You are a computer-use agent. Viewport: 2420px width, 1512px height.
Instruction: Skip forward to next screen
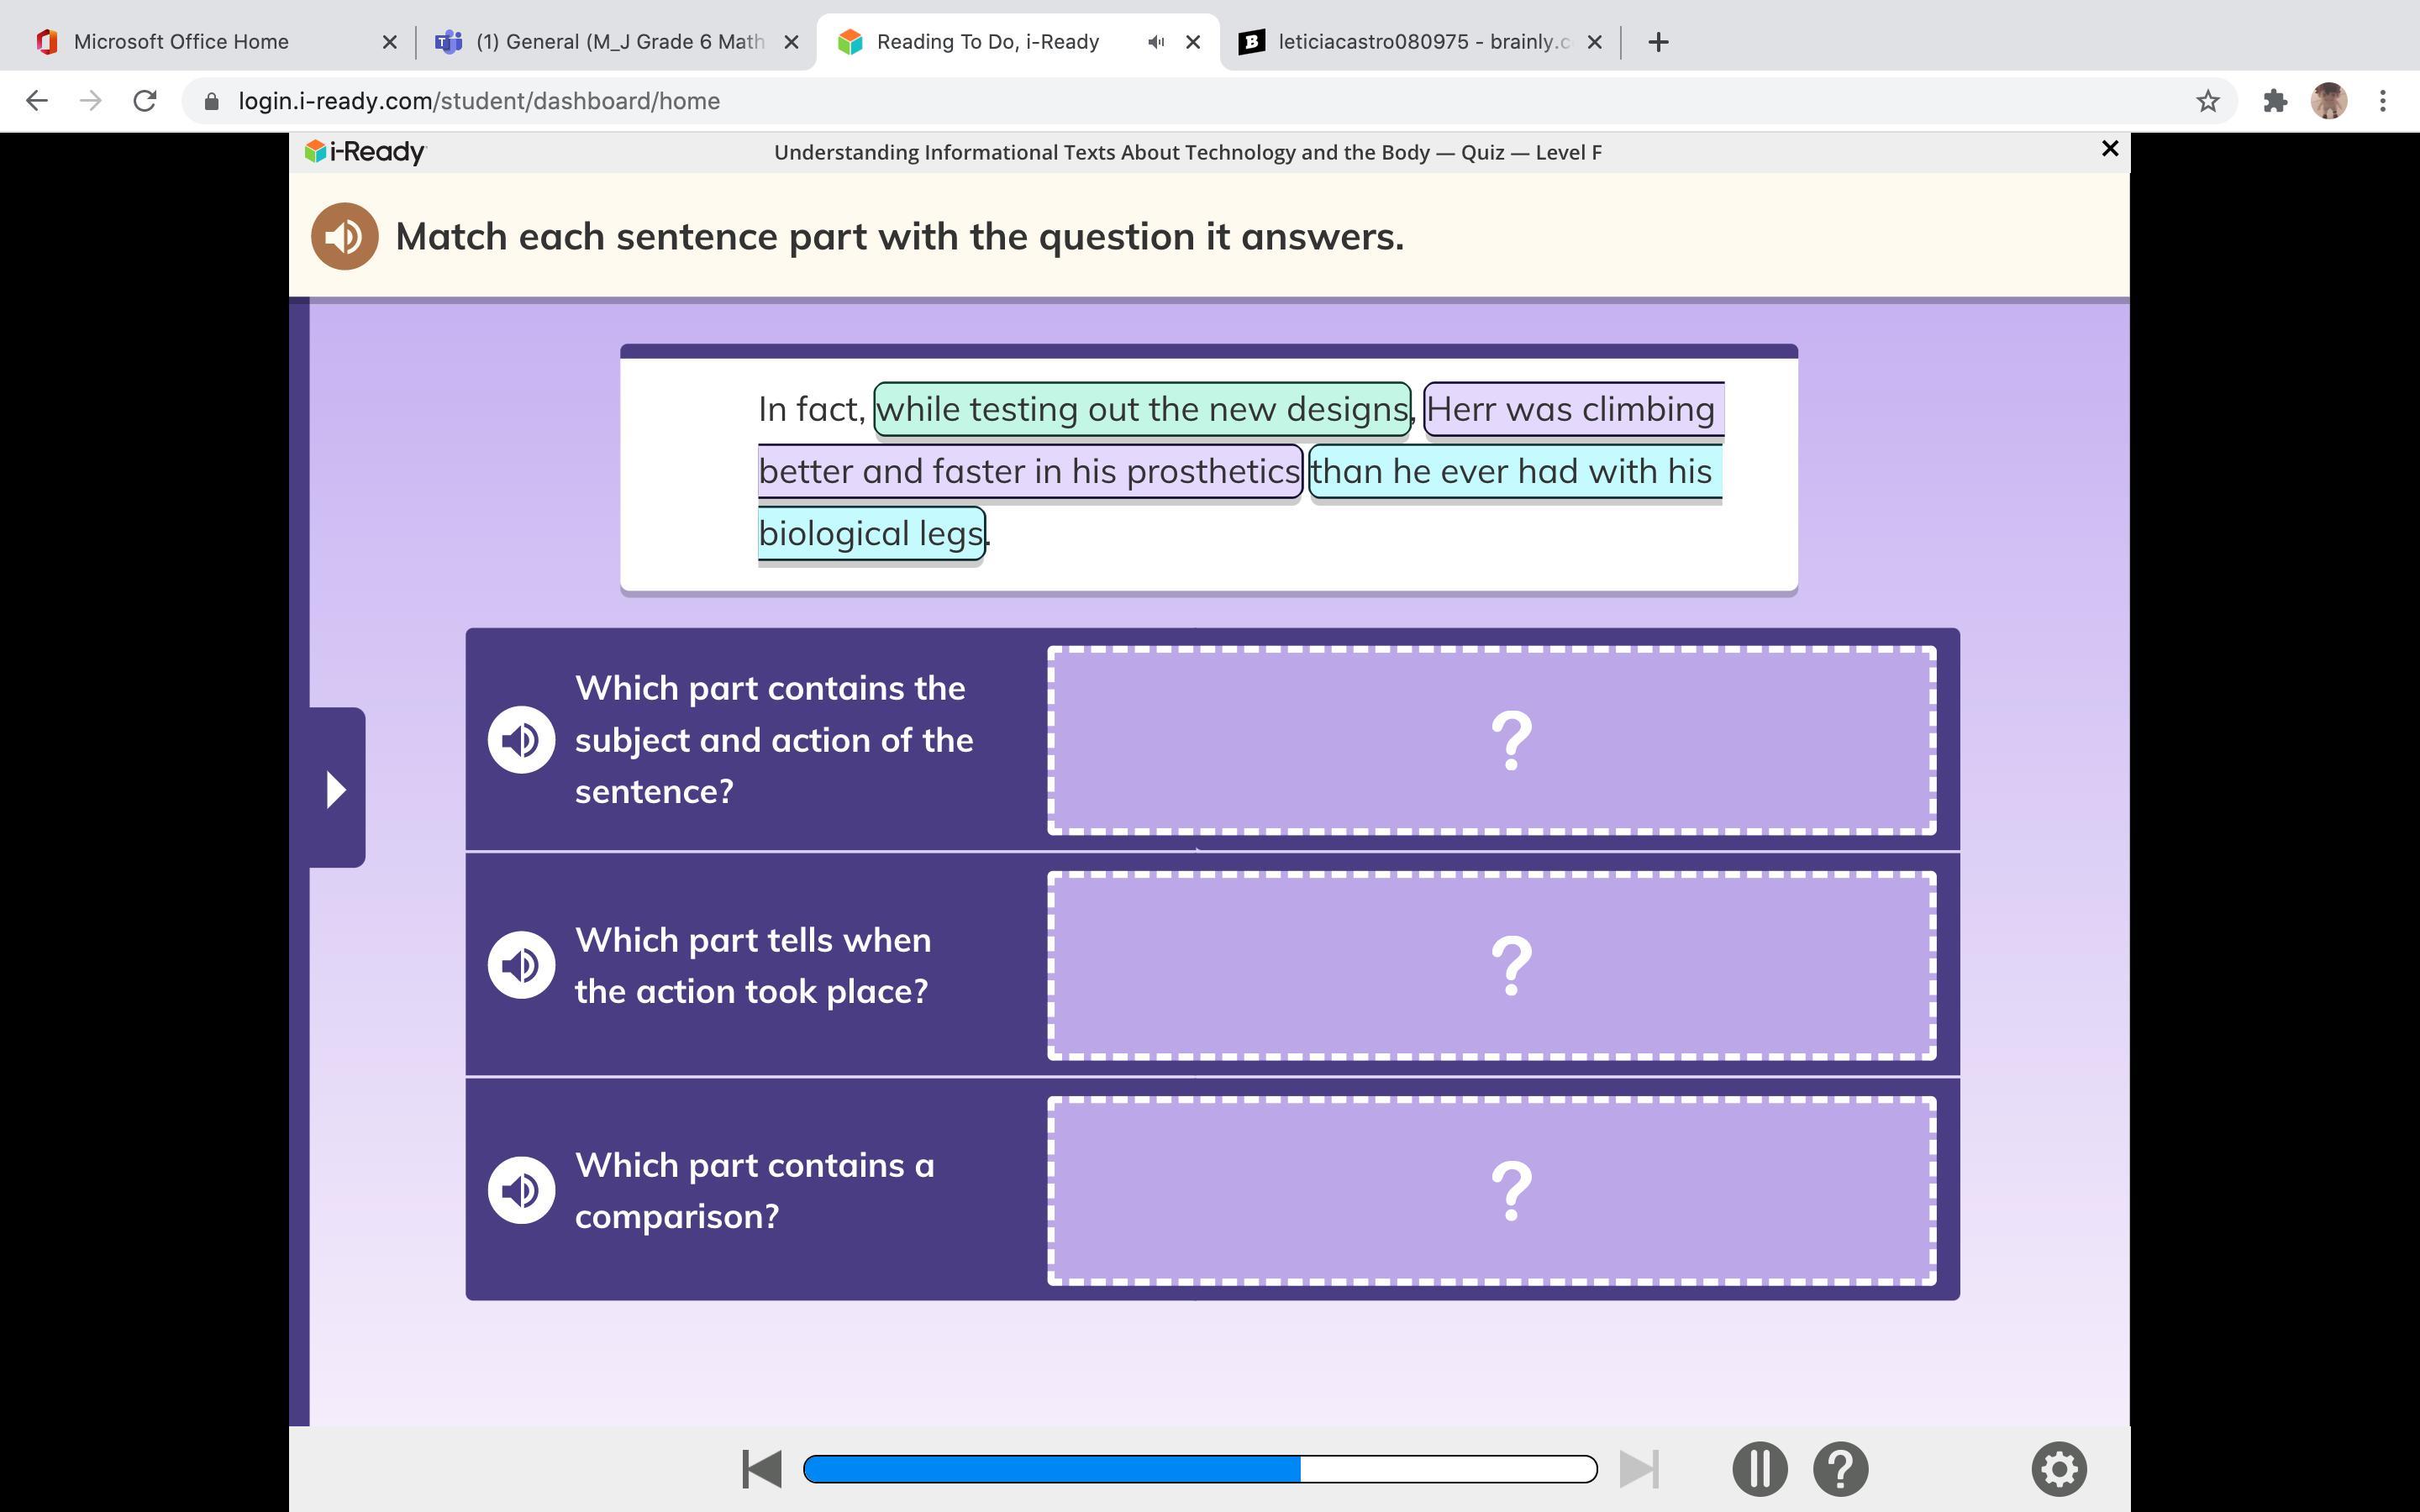pyautogui.click(x=1638, y=1469)
